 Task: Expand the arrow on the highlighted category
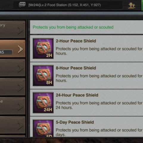pos(20,49)
